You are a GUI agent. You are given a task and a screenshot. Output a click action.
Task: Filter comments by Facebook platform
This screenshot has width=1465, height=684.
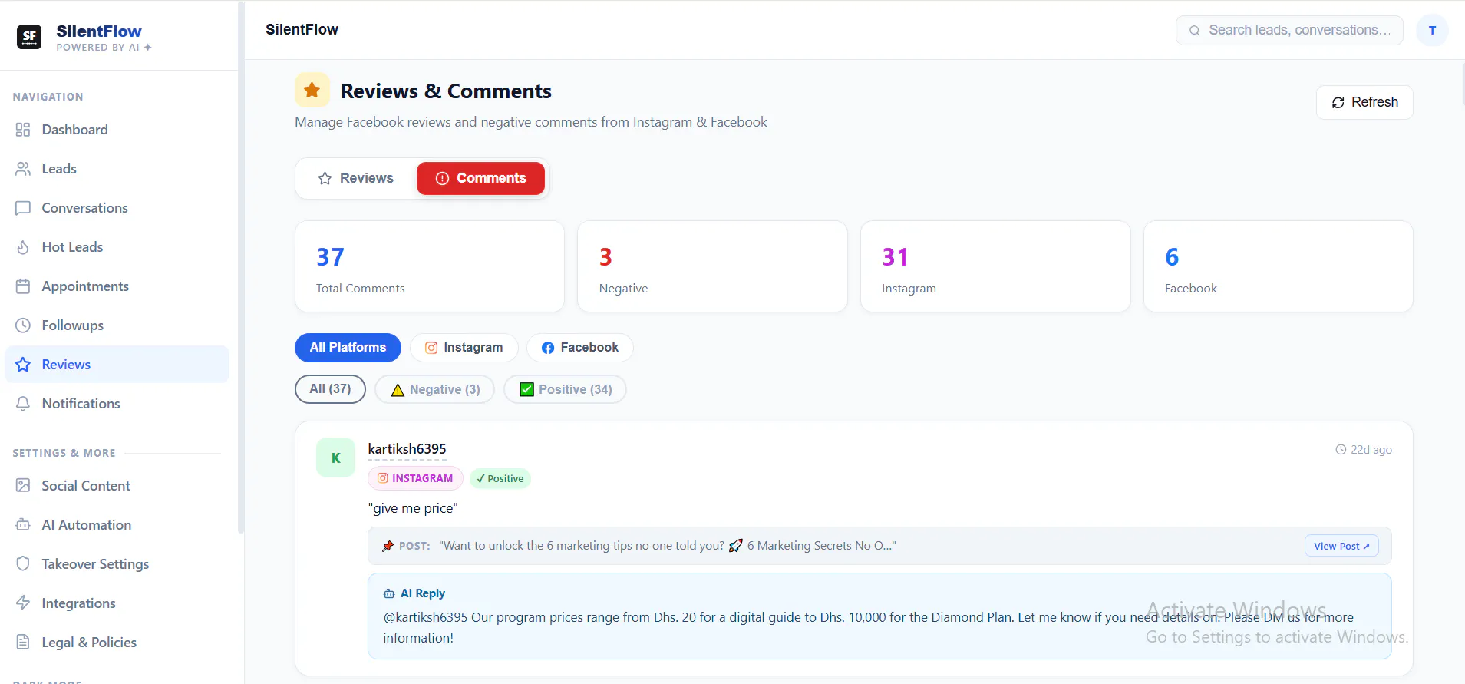(x=579, y=348)
